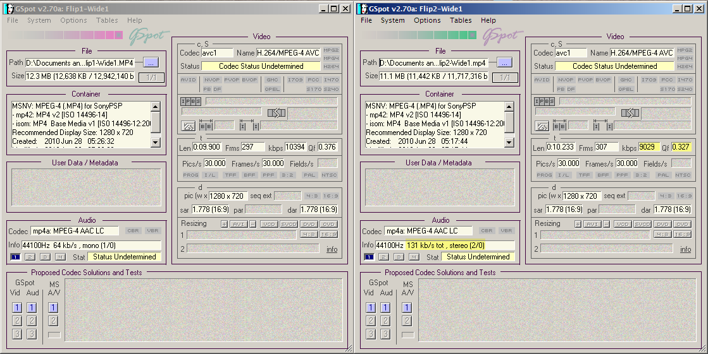
Task: Click the MPG4 indicator in Flip1-Wide1
Action: point(331,59)
